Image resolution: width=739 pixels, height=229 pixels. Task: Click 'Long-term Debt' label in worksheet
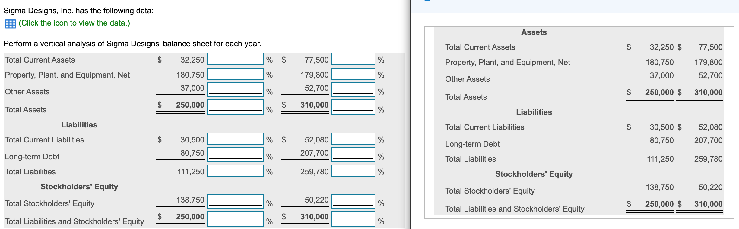[x=32, y=157]
